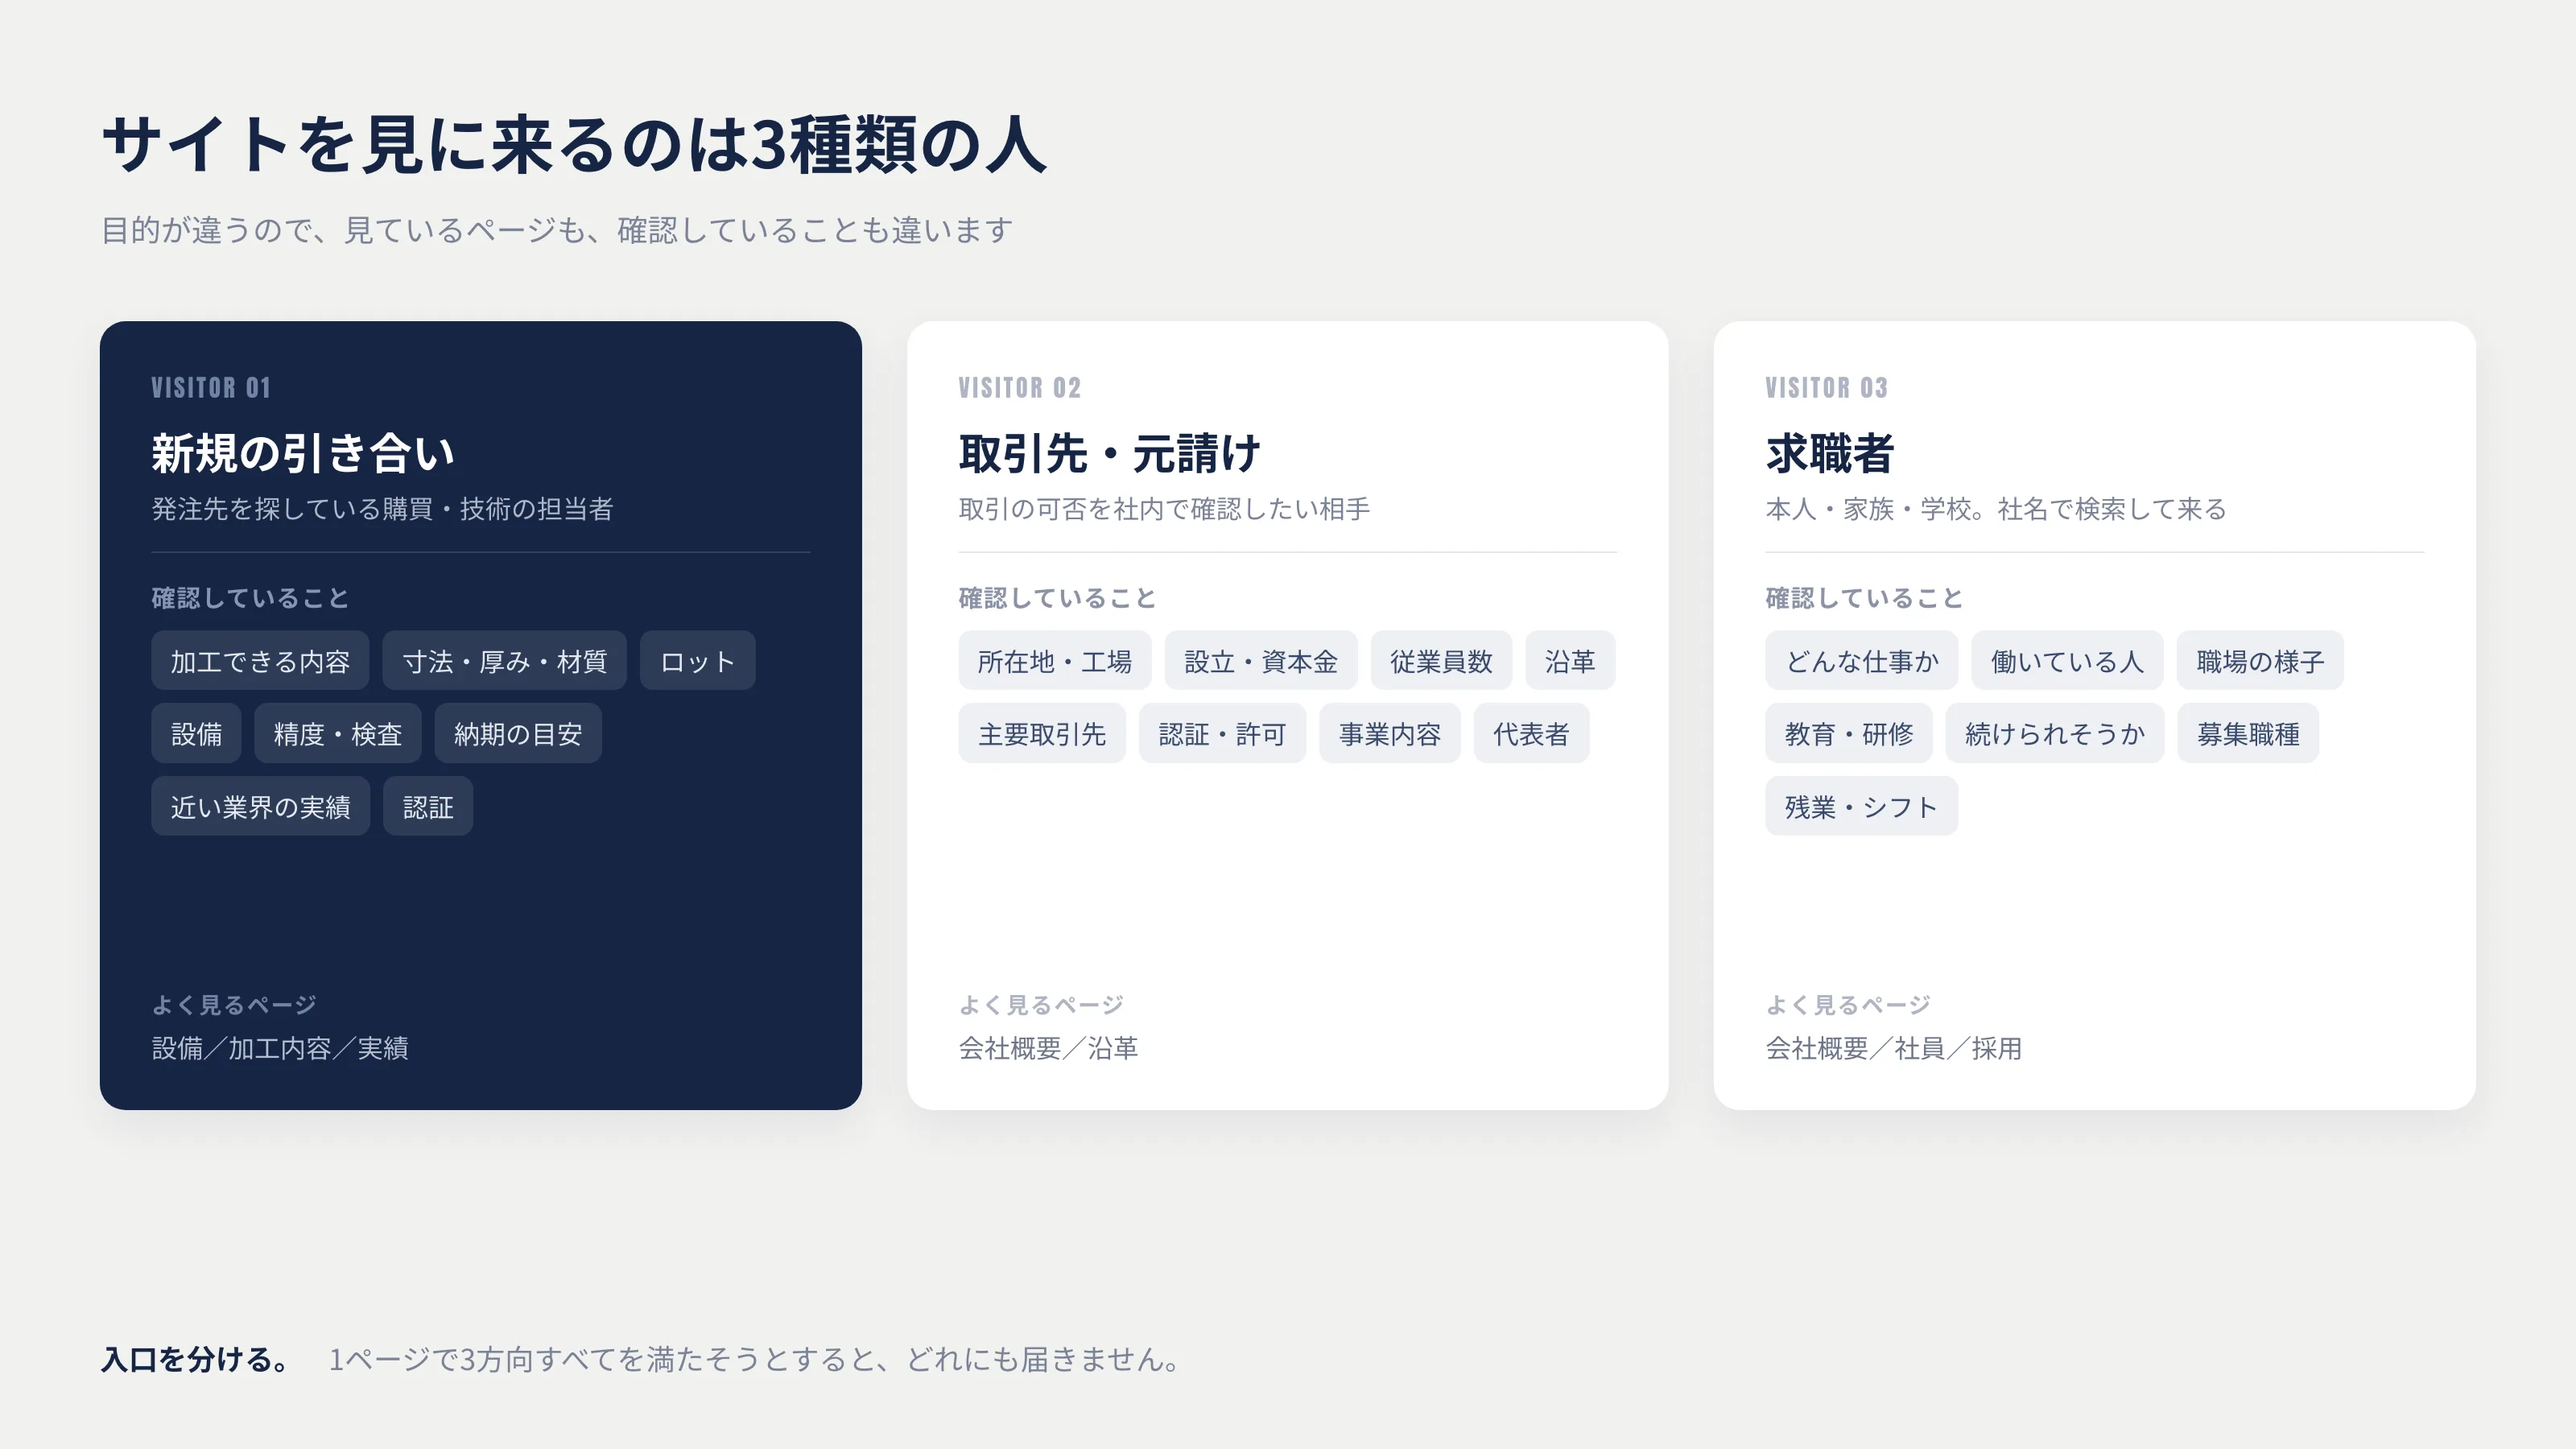
Task: Click the bold text 入口を分ける。
Action: [x=196, y=1360]
